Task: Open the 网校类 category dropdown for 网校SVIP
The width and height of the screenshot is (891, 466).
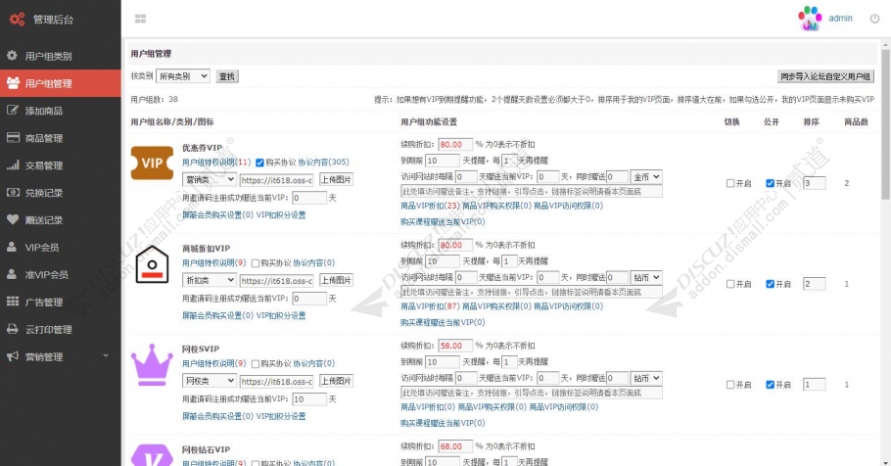Action: click(210, 381)
